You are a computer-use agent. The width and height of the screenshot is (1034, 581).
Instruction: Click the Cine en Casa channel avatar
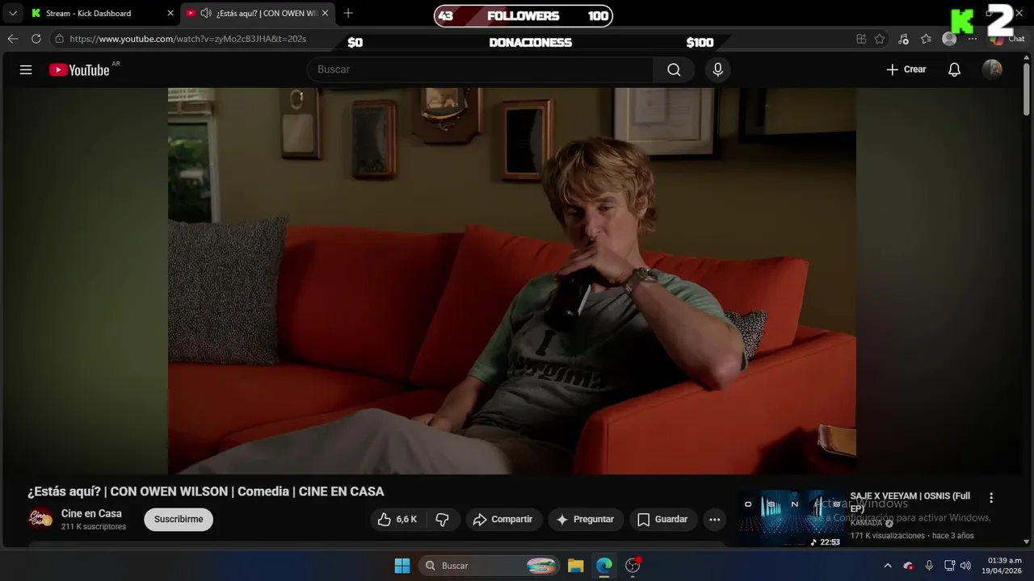pos(40,519)
